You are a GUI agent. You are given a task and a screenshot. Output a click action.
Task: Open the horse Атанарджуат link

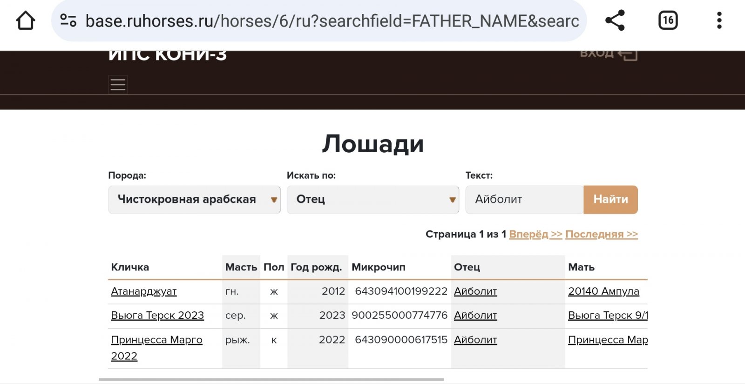coord(144,291)
